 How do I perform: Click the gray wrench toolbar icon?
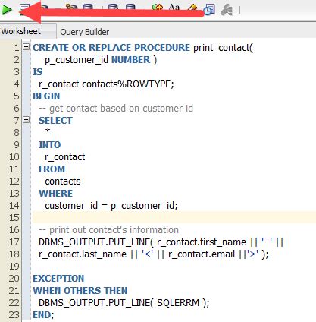[x=227, y=10]
